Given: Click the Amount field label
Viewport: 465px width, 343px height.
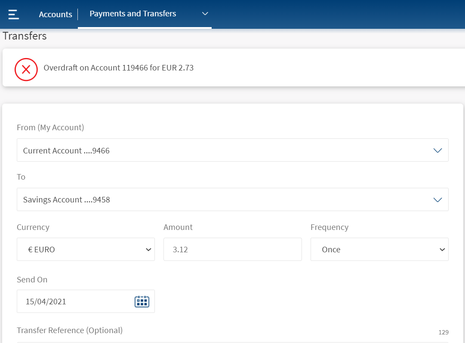Looking at the screenshot, I should coord(178,227).
